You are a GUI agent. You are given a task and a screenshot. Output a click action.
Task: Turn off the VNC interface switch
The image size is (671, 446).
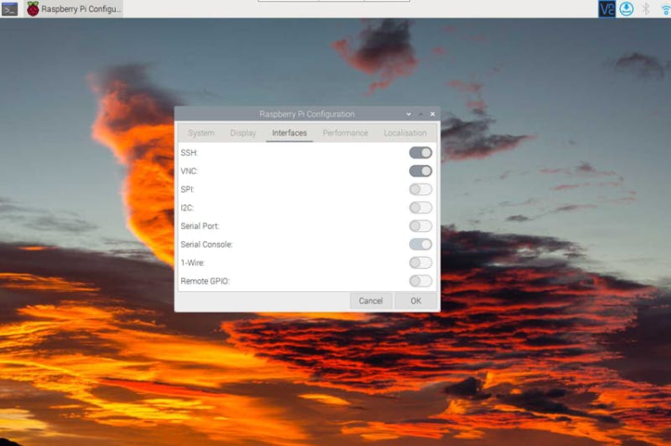pos(420,171)
